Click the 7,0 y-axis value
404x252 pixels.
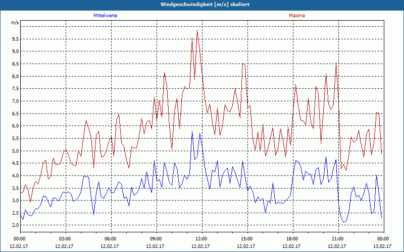(15, 101)
